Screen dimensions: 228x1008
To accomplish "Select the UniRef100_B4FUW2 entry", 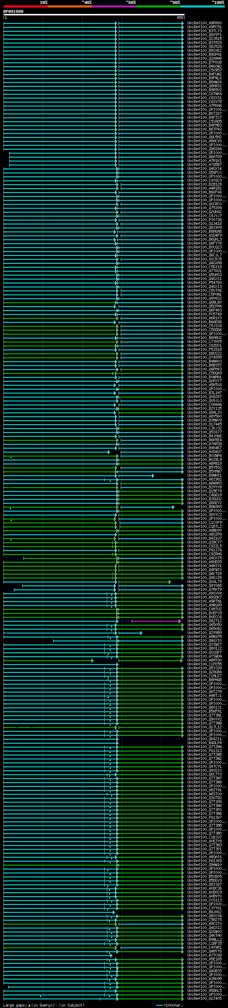I will [x=204, y=74].
